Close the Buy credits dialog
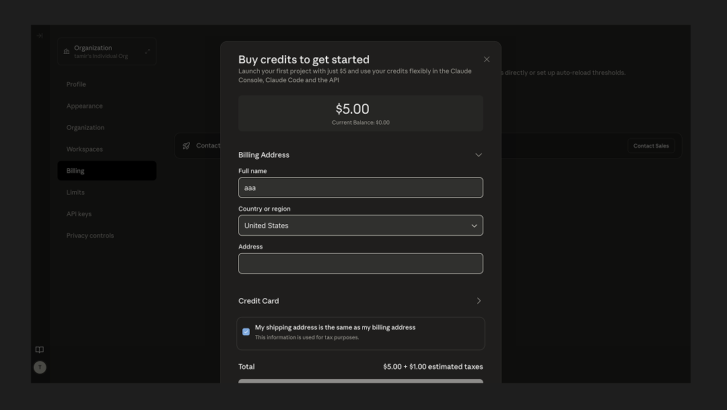The width and height of the screenshot is (727, 410). point(487,59)
